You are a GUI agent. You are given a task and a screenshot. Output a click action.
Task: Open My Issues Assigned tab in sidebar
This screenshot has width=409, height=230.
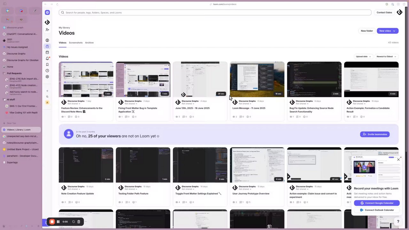[x=21, y=47]
